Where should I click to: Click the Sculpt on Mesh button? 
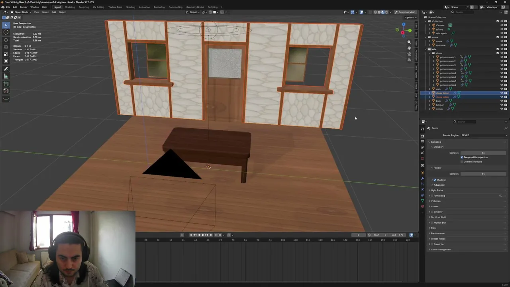(405, 12)
